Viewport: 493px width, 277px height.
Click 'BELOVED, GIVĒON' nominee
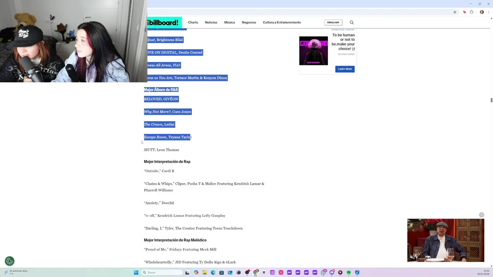click(161, 99)
